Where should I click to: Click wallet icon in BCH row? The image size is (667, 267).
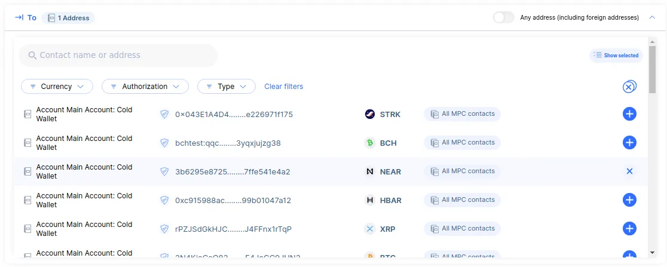[27, 143]
